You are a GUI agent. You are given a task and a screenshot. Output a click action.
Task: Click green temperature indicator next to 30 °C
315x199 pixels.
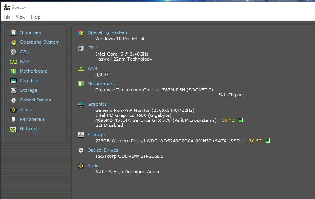point(268,140)
